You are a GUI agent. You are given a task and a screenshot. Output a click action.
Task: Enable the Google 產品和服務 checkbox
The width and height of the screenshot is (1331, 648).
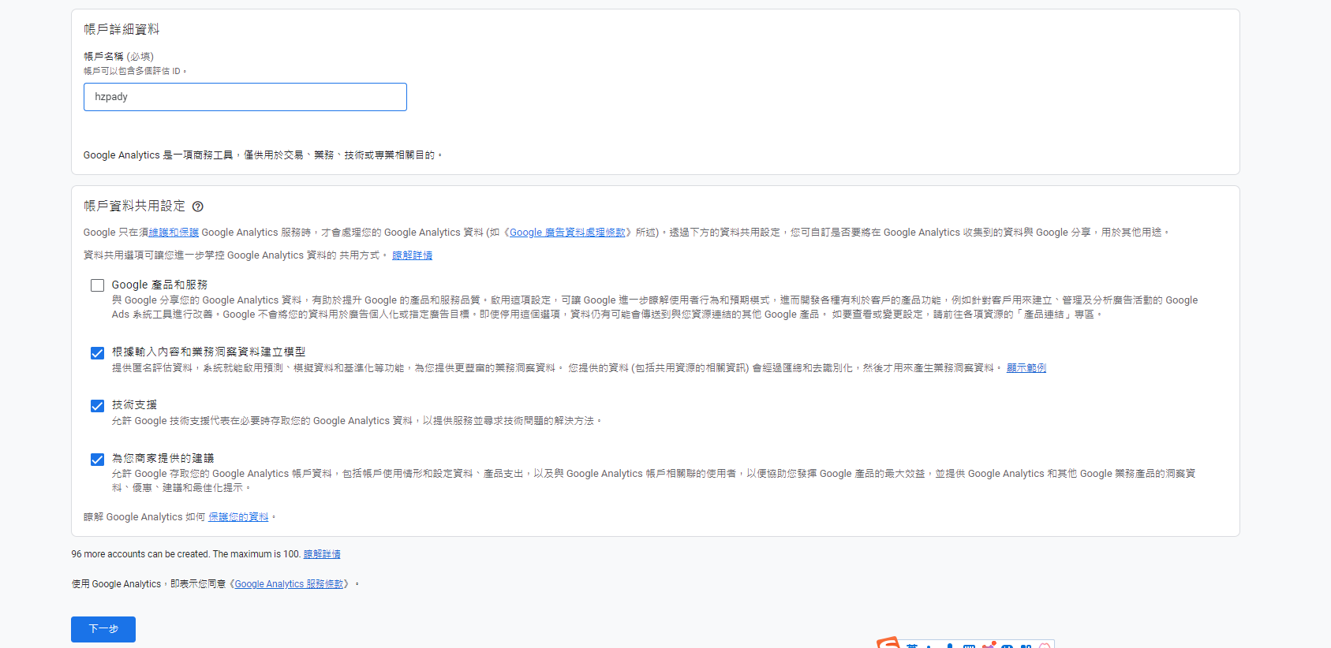(x=97, y=285)
